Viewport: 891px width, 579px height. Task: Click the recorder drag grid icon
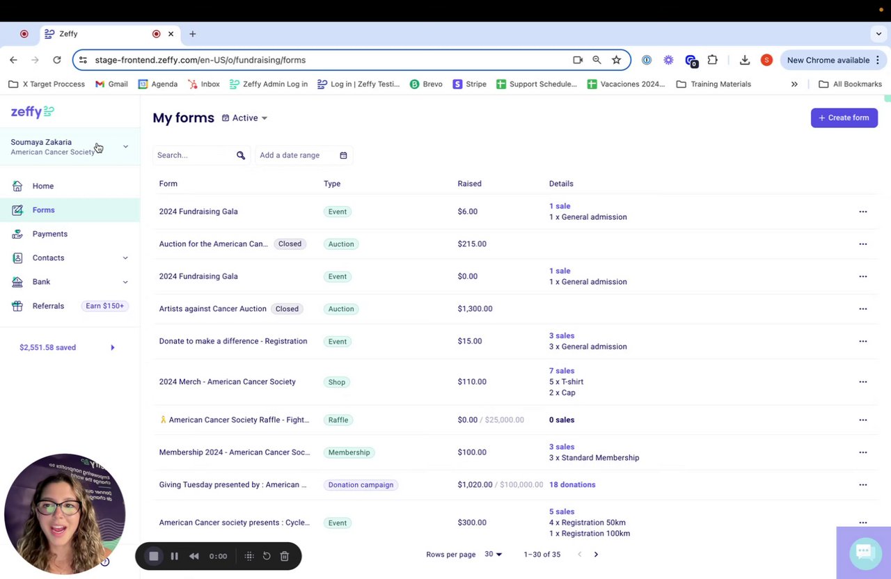pos(249,556)
